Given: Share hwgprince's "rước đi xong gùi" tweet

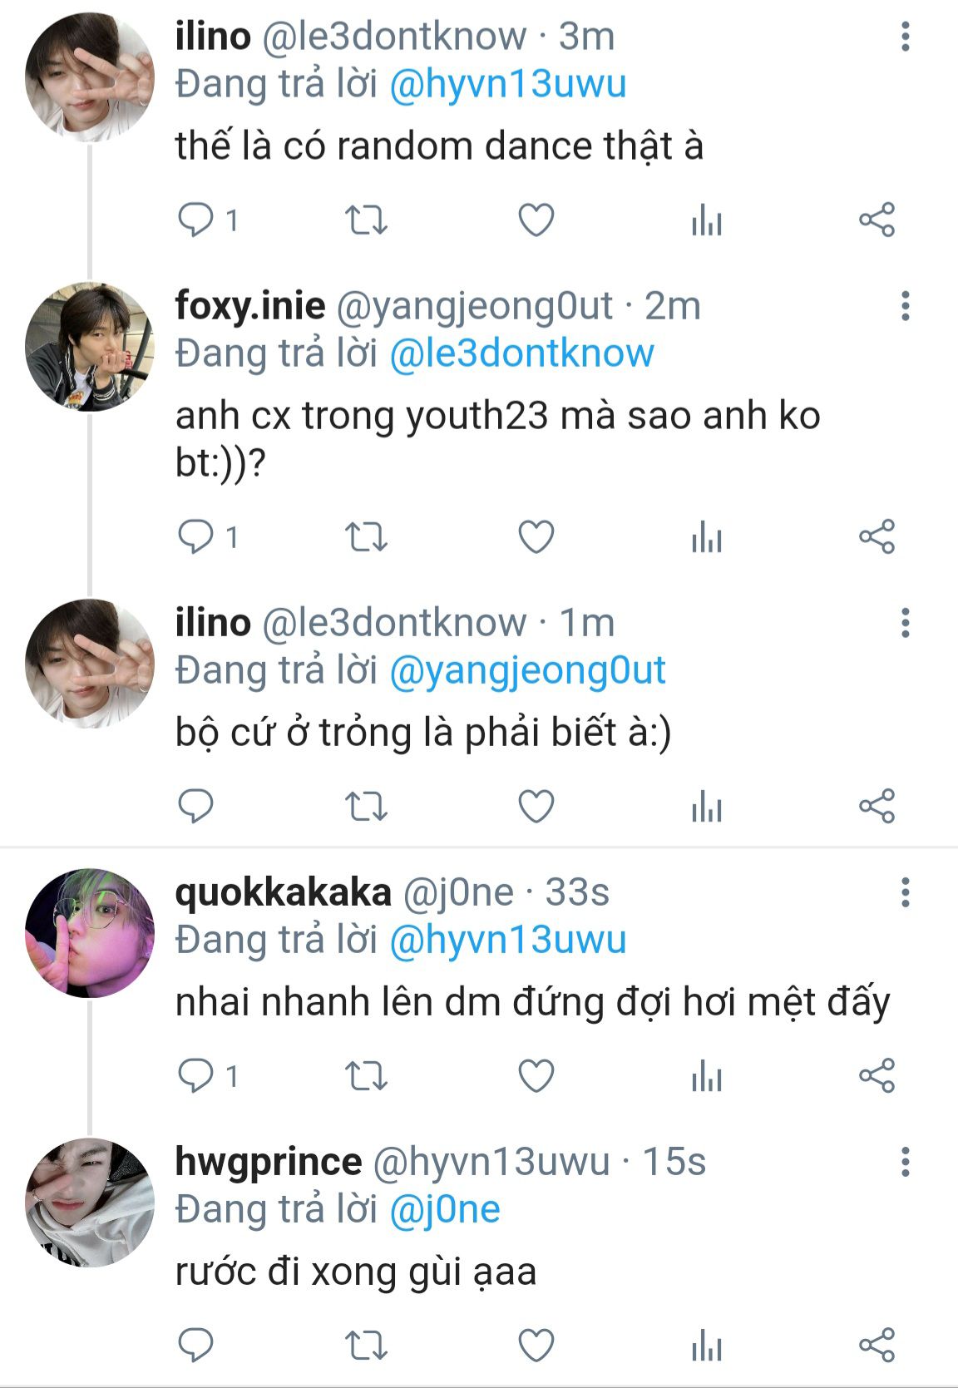Looking at the screenshot, I should 877,1345.
